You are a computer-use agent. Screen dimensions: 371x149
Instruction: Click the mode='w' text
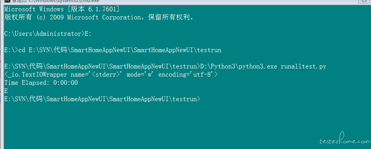(x=140, y=75)
